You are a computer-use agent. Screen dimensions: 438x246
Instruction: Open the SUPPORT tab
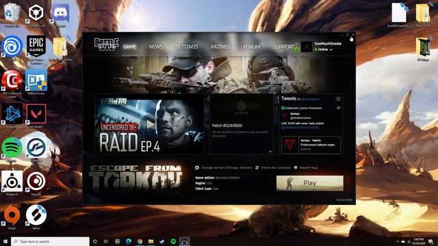[283, 46]
